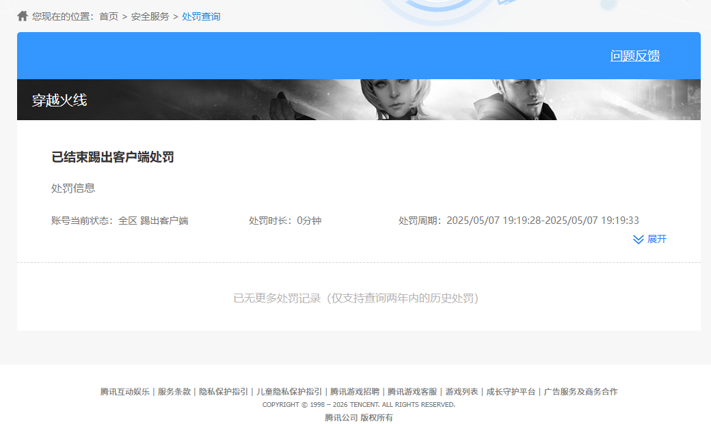Screen dimensions: 711x424
Task: Expand the 展开 penalty details section
Action: (657, 239)
